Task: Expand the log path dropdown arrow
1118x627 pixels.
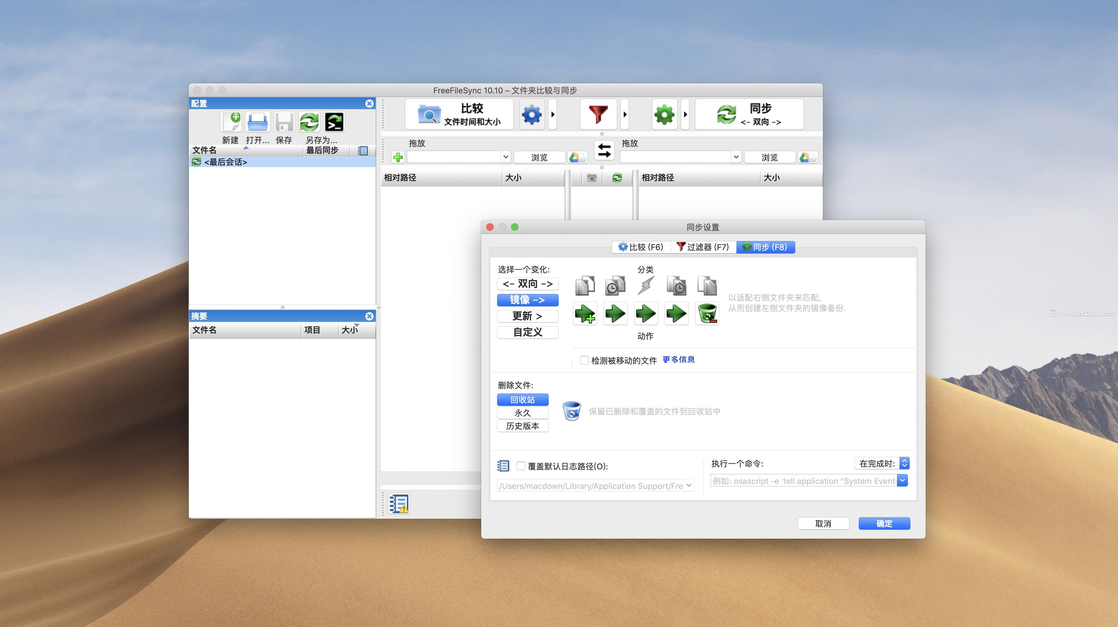Action: click(x=689, y=485)
